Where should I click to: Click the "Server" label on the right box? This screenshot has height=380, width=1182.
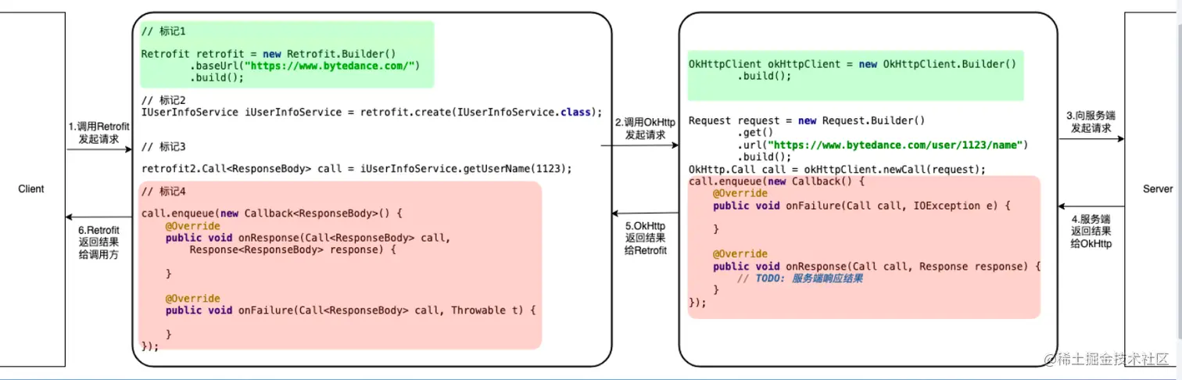(x=1158, y=189)
